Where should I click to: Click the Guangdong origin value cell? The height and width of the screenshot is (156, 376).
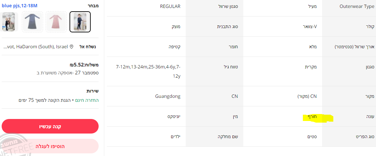(168, 96)
